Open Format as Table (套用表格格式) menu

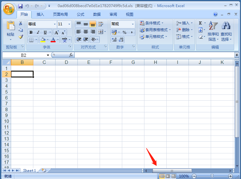(155, 30)
